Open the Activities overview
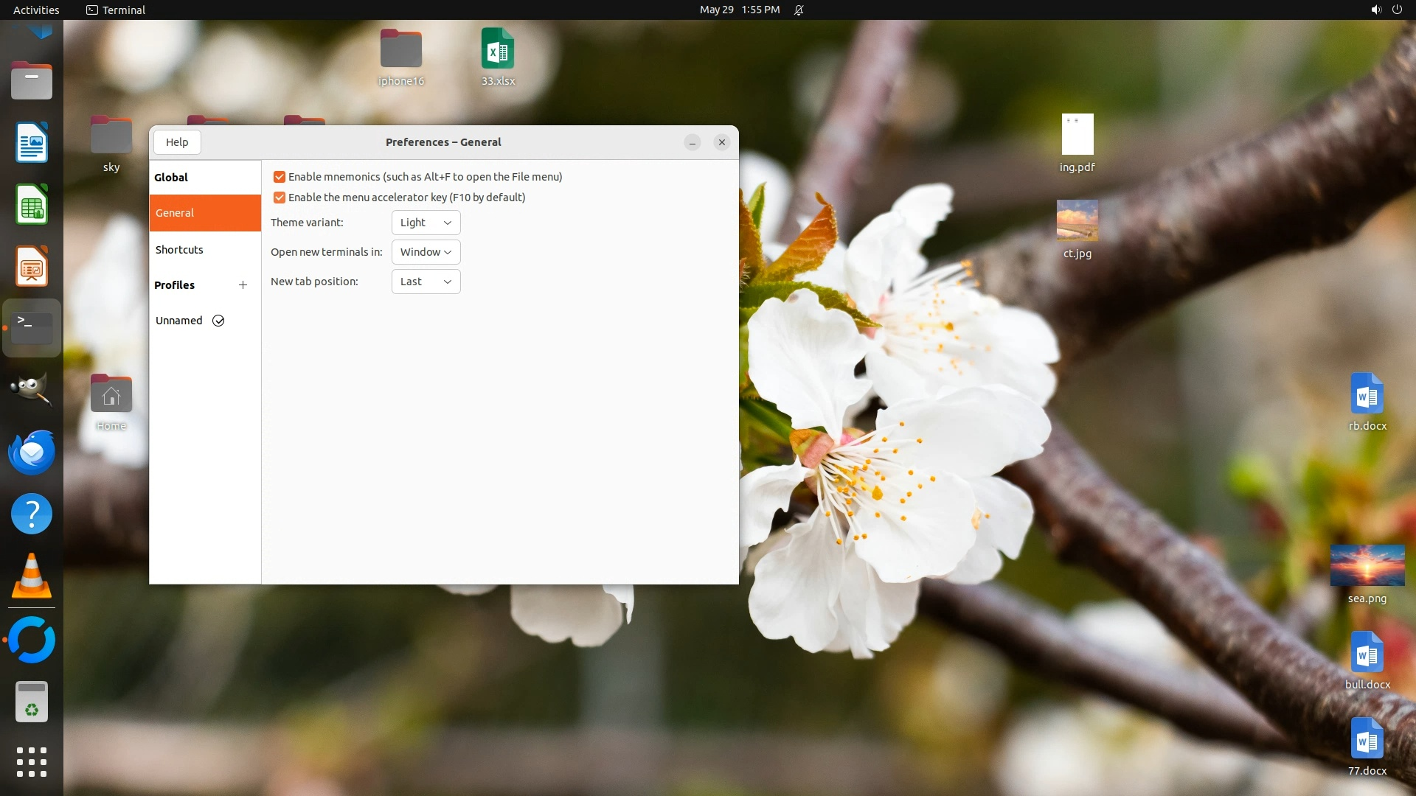1416x796 pixels. (36, 10)
